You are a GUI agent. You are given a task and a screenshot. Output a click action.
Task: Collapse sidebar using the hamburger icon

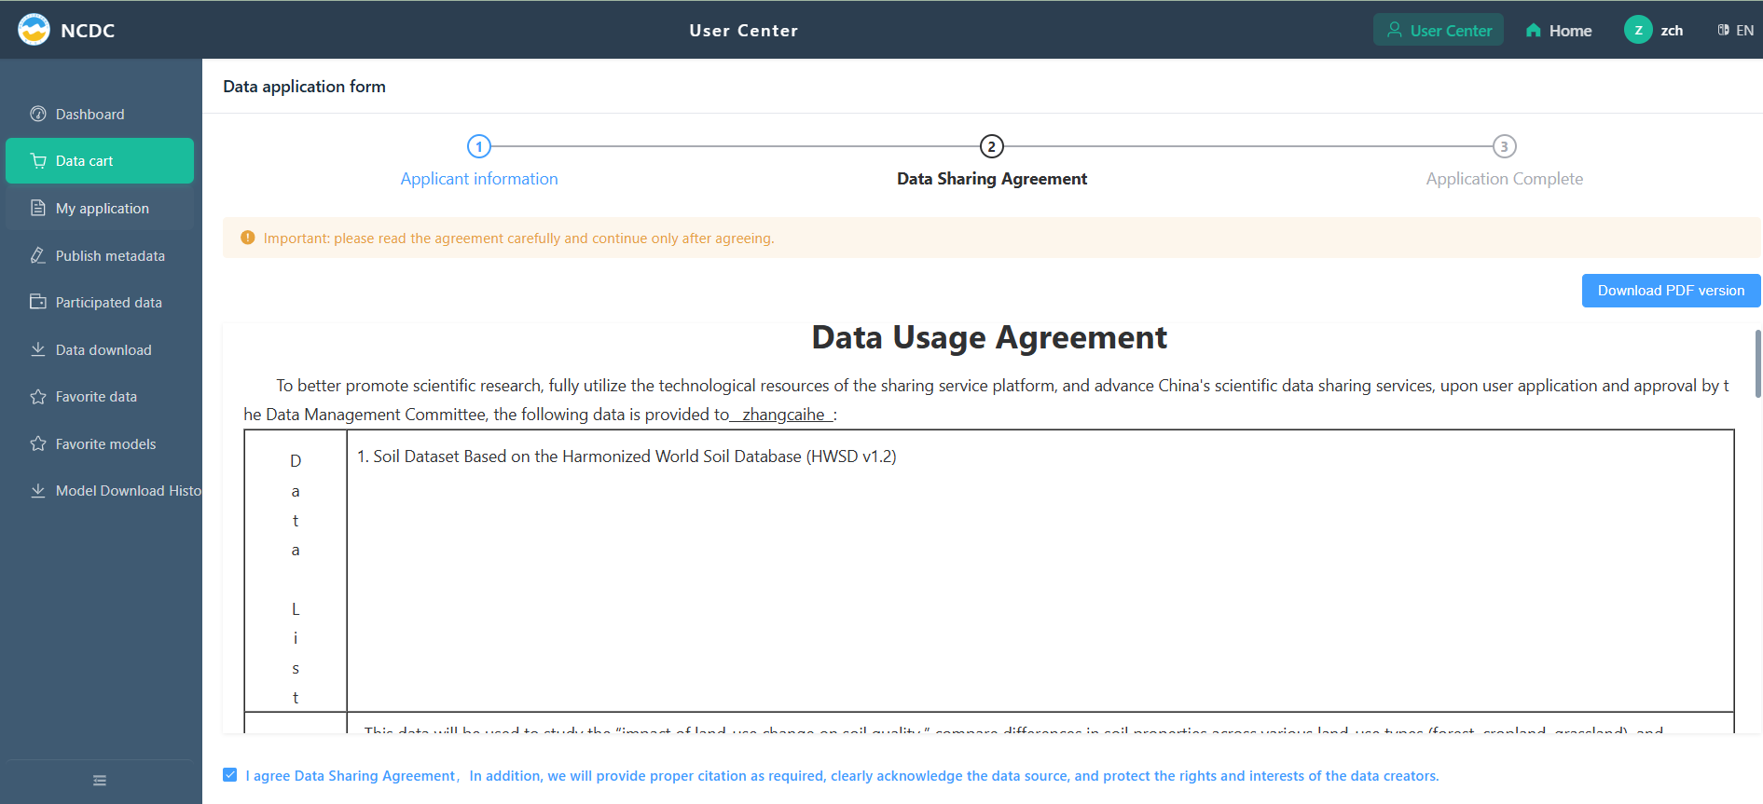pyautogui.click(x=100, y=781)
